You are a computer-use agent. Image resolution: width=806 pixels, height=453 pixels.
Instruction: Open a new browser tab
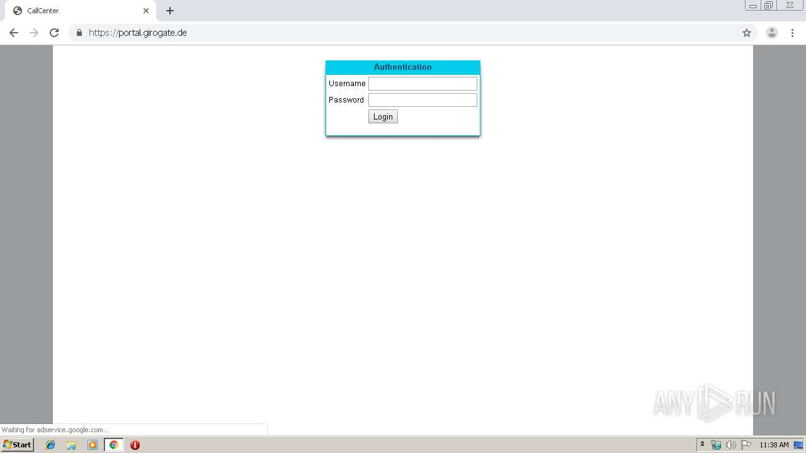point(170,11)
